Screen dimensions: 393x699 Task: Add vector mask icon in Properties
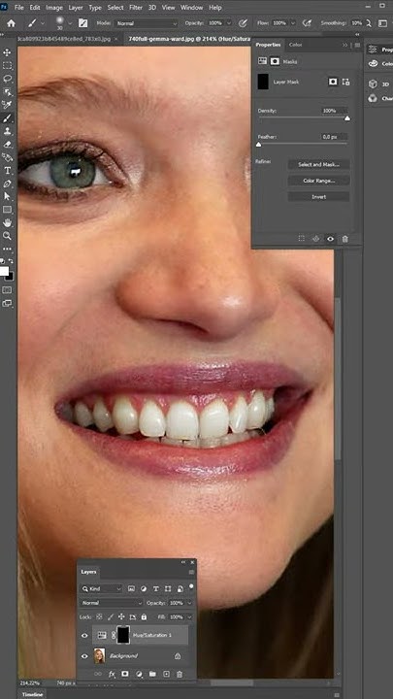[345, 82]
